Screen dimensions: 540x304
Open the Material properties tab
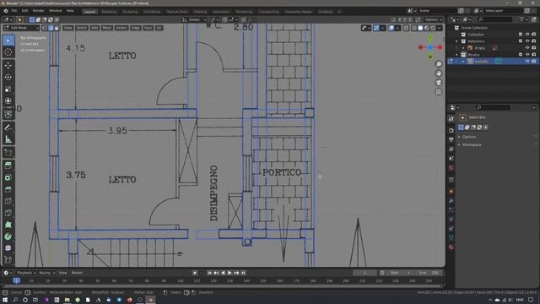point(451,247)
